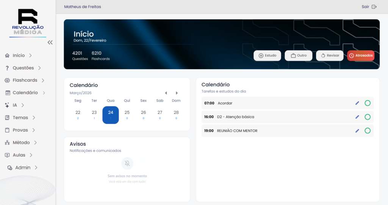The width and height of the screenshot is (388, 205).
Task: Open the red Atrasados button
Action: [360, 55]
